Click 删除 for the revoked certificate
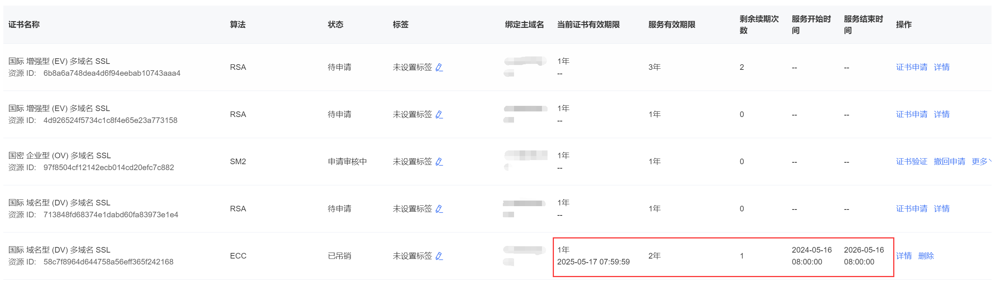This screenshot has height=286, width=999. (x=926, y=256)
